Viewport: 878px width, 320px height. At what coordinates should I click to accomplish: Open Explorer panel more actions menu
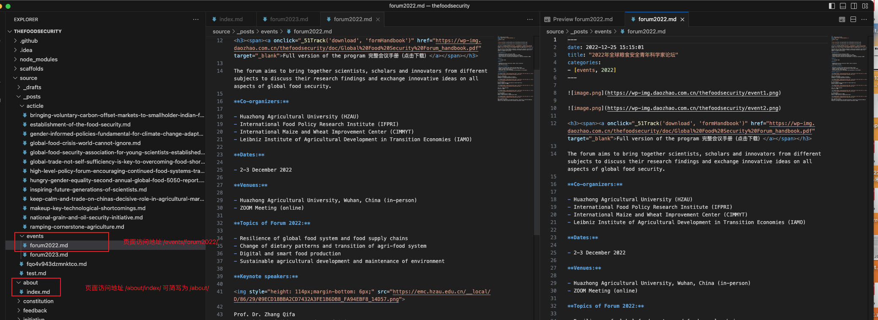pyautogui.click(x=195, y=19)
